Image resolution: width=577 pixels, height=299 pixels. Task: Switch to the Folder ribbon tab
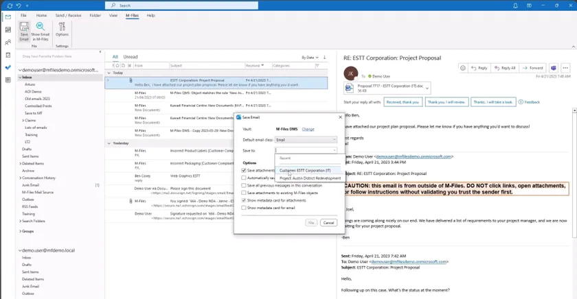95,15
